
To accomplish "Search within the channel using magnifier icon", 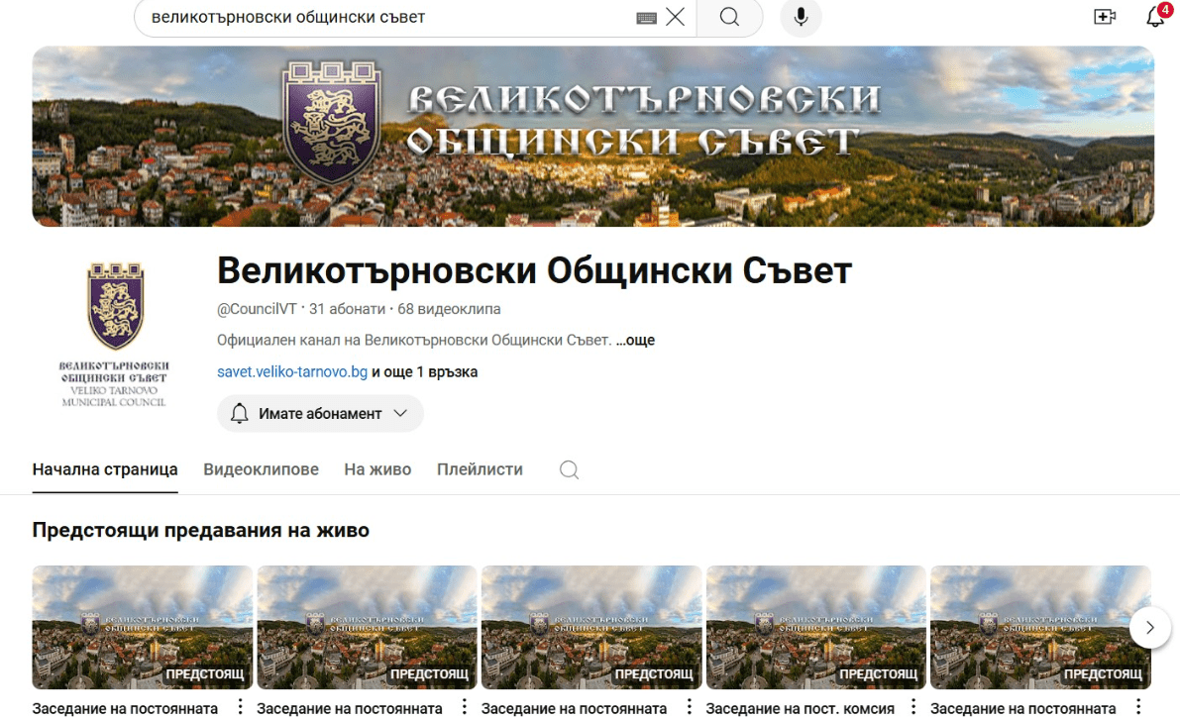I will click(569, 469).
